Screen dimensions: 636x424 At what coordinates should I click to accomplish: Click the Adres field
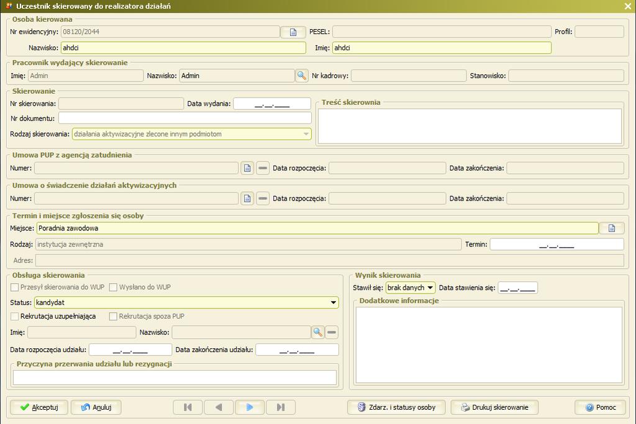pyautogui.click(x=329, y=261)
